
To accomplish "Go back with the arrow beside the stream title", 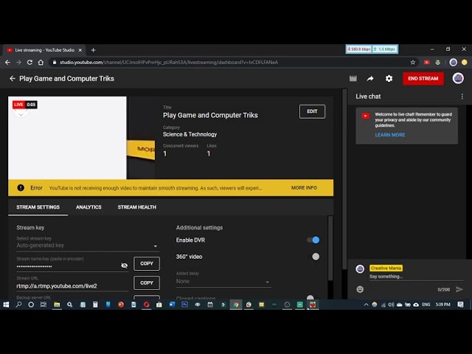I will pos(13,79).
